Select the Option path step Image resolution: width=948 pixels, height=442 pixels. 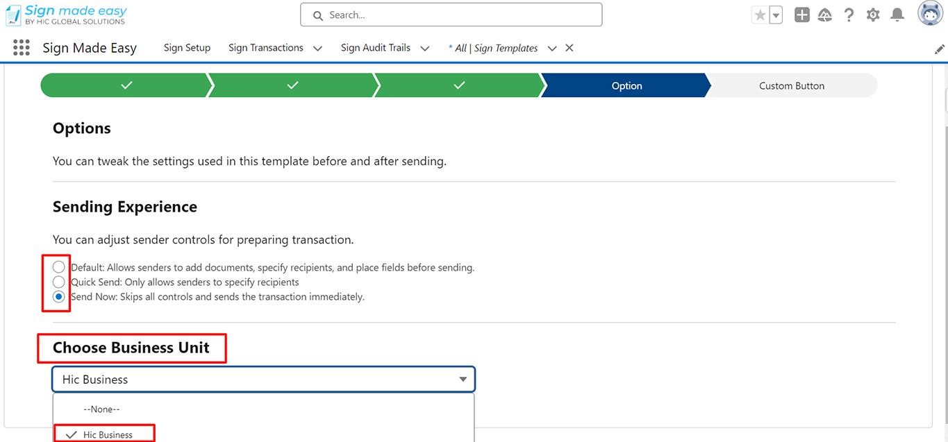[626, 85]
